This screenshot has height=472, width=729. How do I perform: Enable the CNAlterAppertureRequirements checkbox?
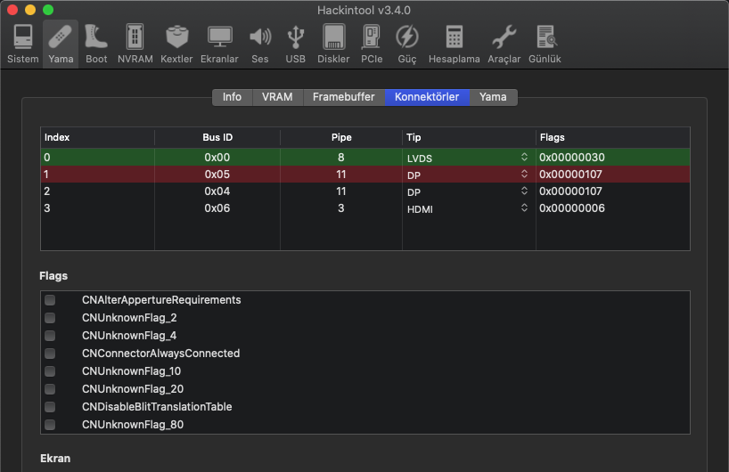[50, 300]
